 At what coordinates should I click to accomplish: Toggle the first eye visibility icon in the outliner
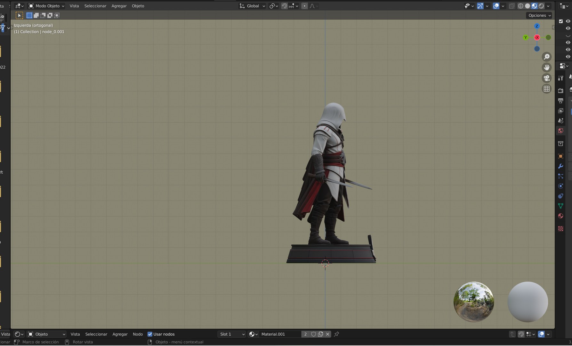coord(568,21)
